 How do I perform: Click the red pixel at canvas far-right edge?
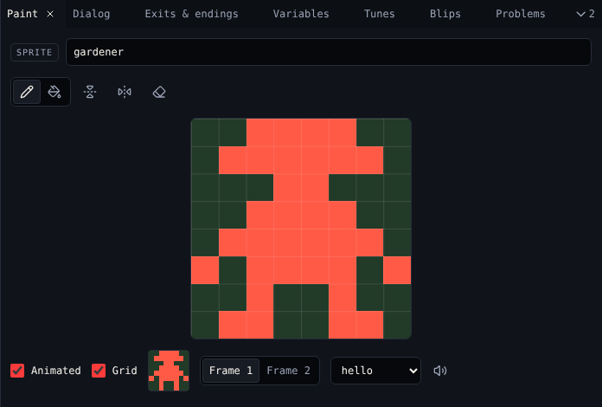(x=397, y=270)
